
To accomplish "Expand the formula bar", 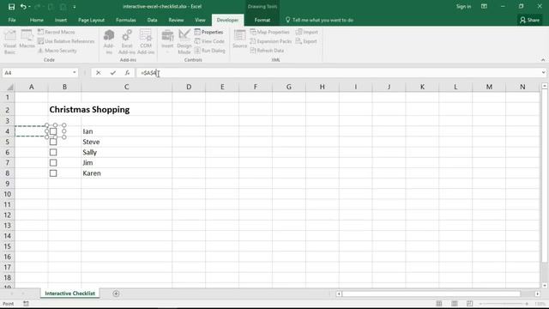I will click(543, 72).
